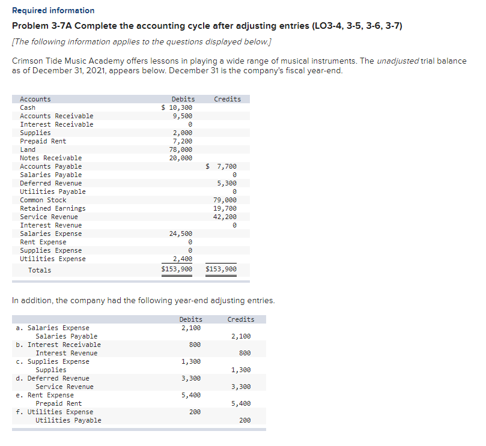
Task: Click entry 'd. Deferred Revenue'
Action: (53, 378)
